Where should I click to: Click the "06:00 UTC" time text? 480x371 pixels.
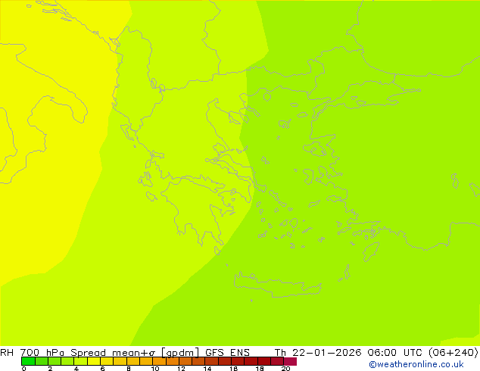point(395,352)
